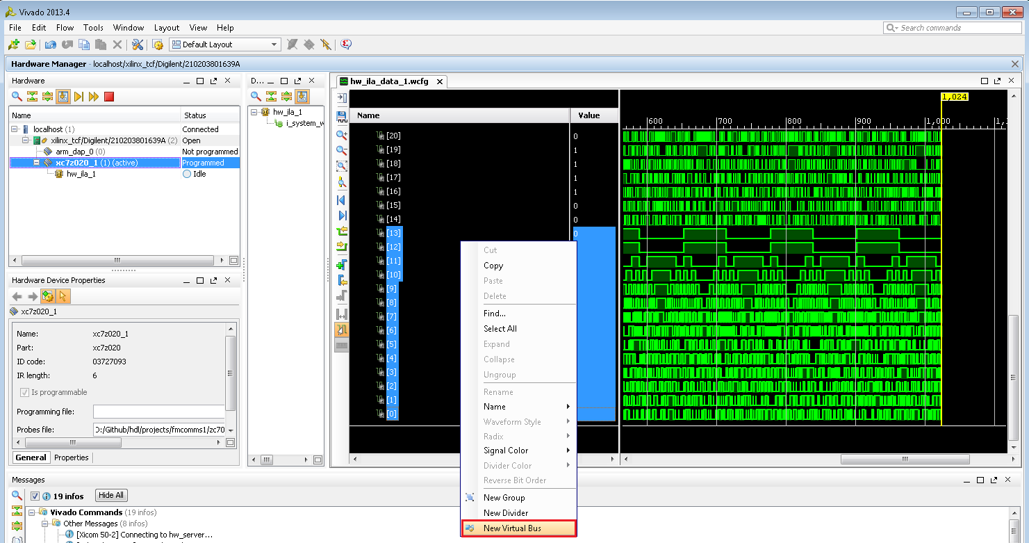Toggle the 19 infos checkbox
Image resolution: width=1029 pixels, height=543 pixels.
pos(35,496)
